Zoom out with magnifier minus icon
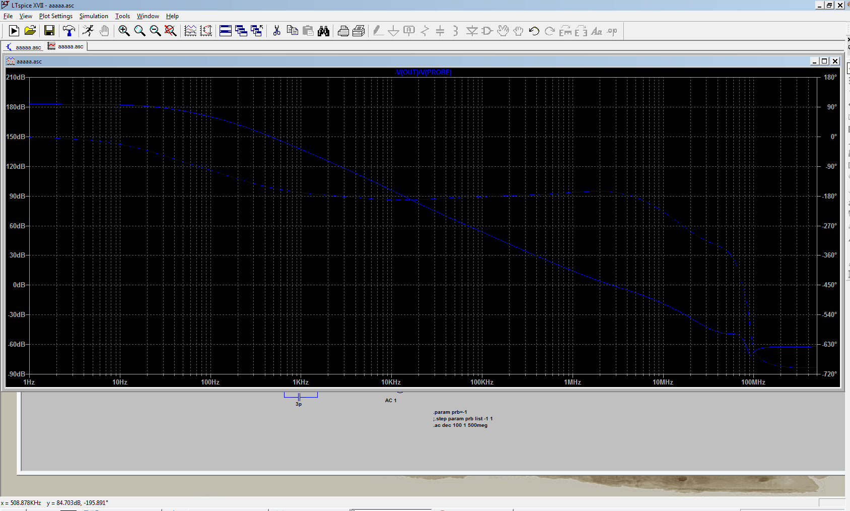The height and width of the screenshot is (511, 850). 155,31
